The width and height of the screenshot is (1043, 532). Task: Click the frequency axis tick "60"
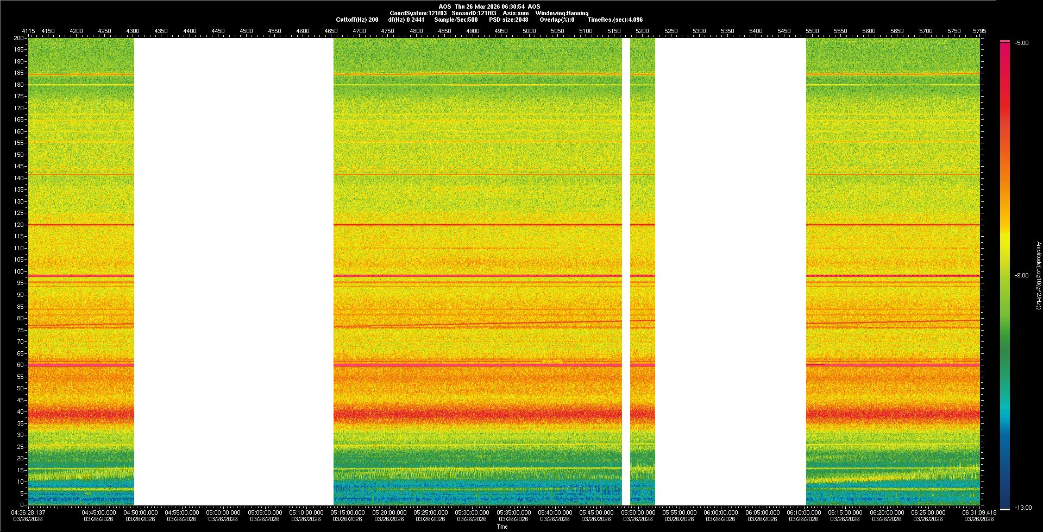(x=21, y=365)
